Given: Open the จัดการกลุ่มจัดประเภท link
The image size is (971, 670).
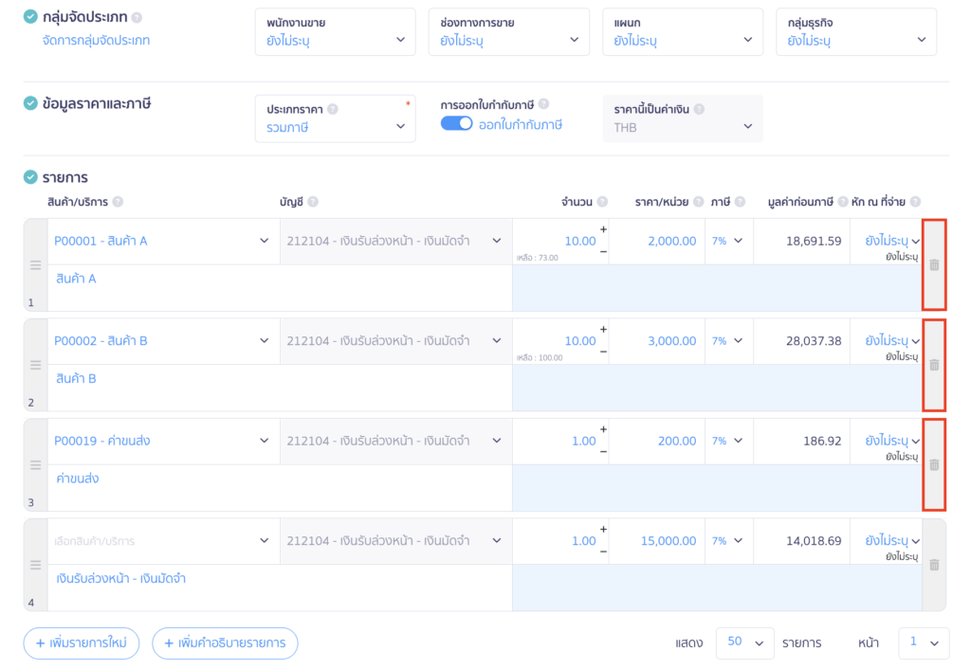Looking at the screenshot, I should coord(96,41).
